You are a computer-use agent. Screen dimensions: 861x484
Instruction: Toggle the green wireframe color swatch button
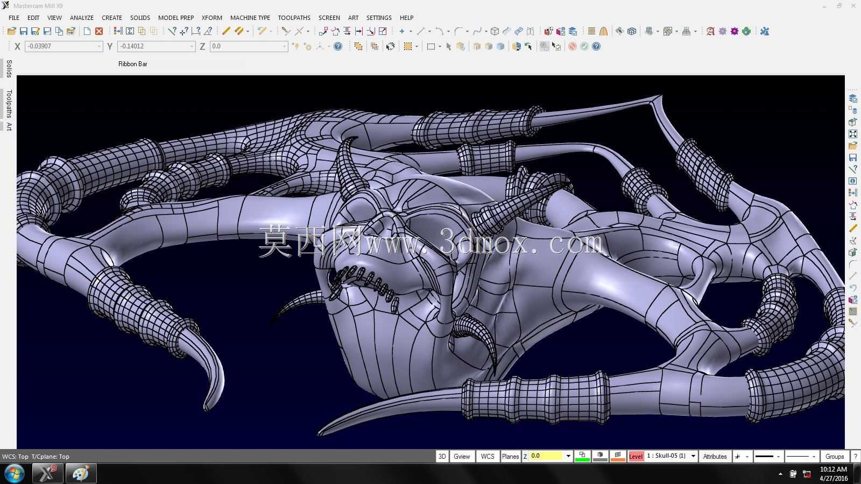582,456
